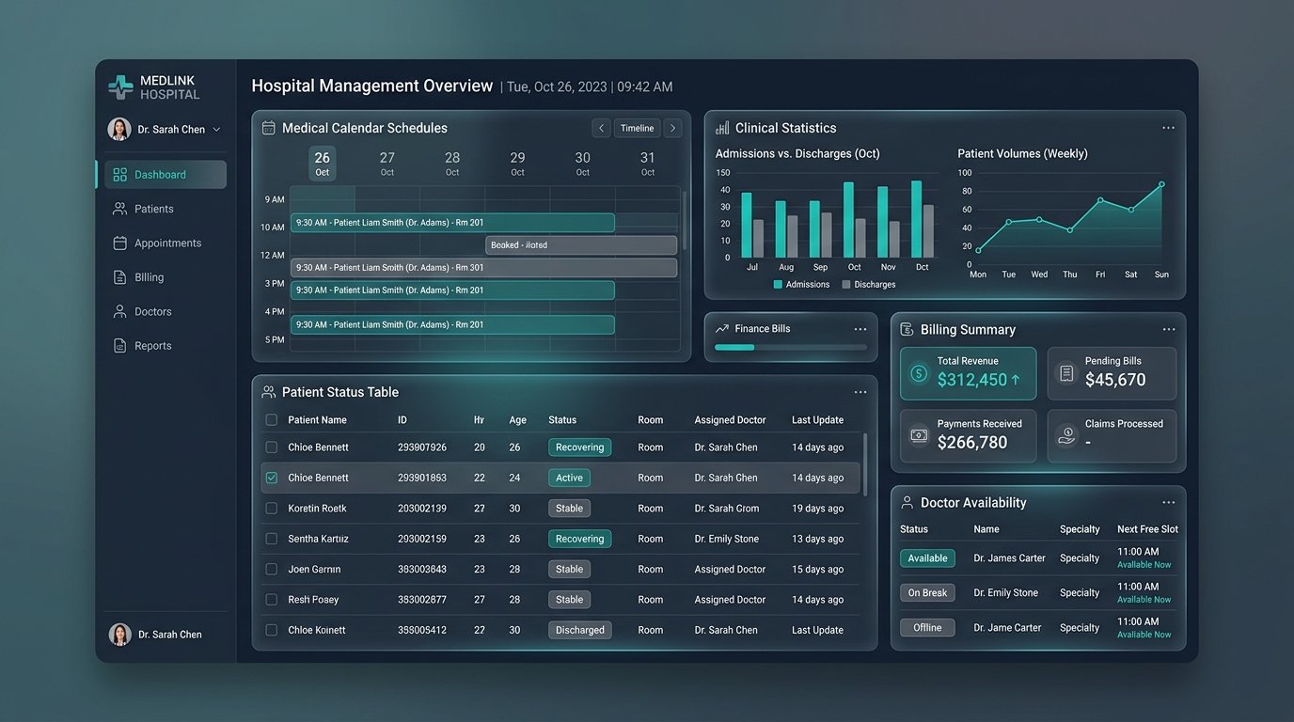The width and height of the screenshot is (1294, 722).
Task: Click the Reports icon in sidebar
Action: [x=119, y=346]
